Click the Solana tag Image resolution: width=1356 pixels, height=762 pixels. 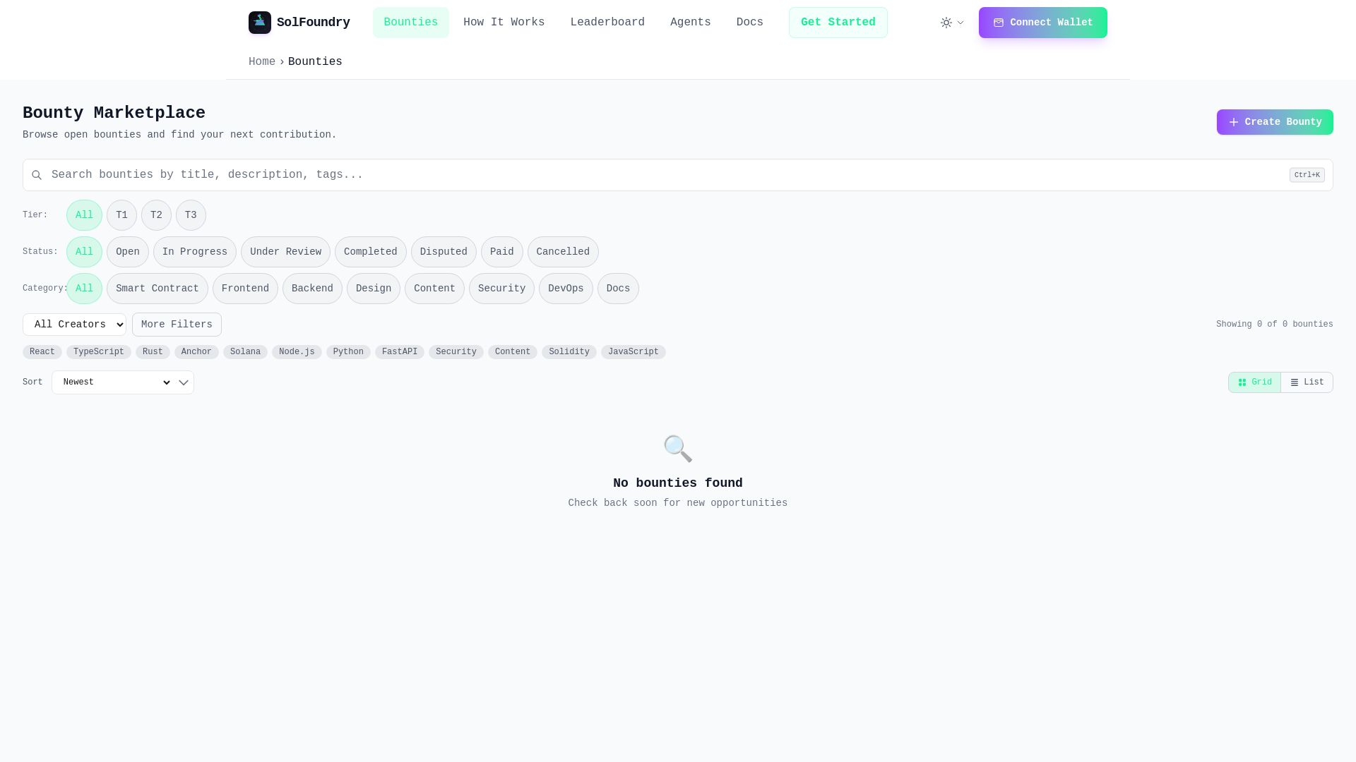(245, 352)
